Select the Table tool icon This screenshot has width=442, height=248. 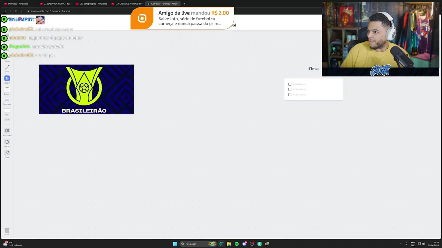(7, 110)
